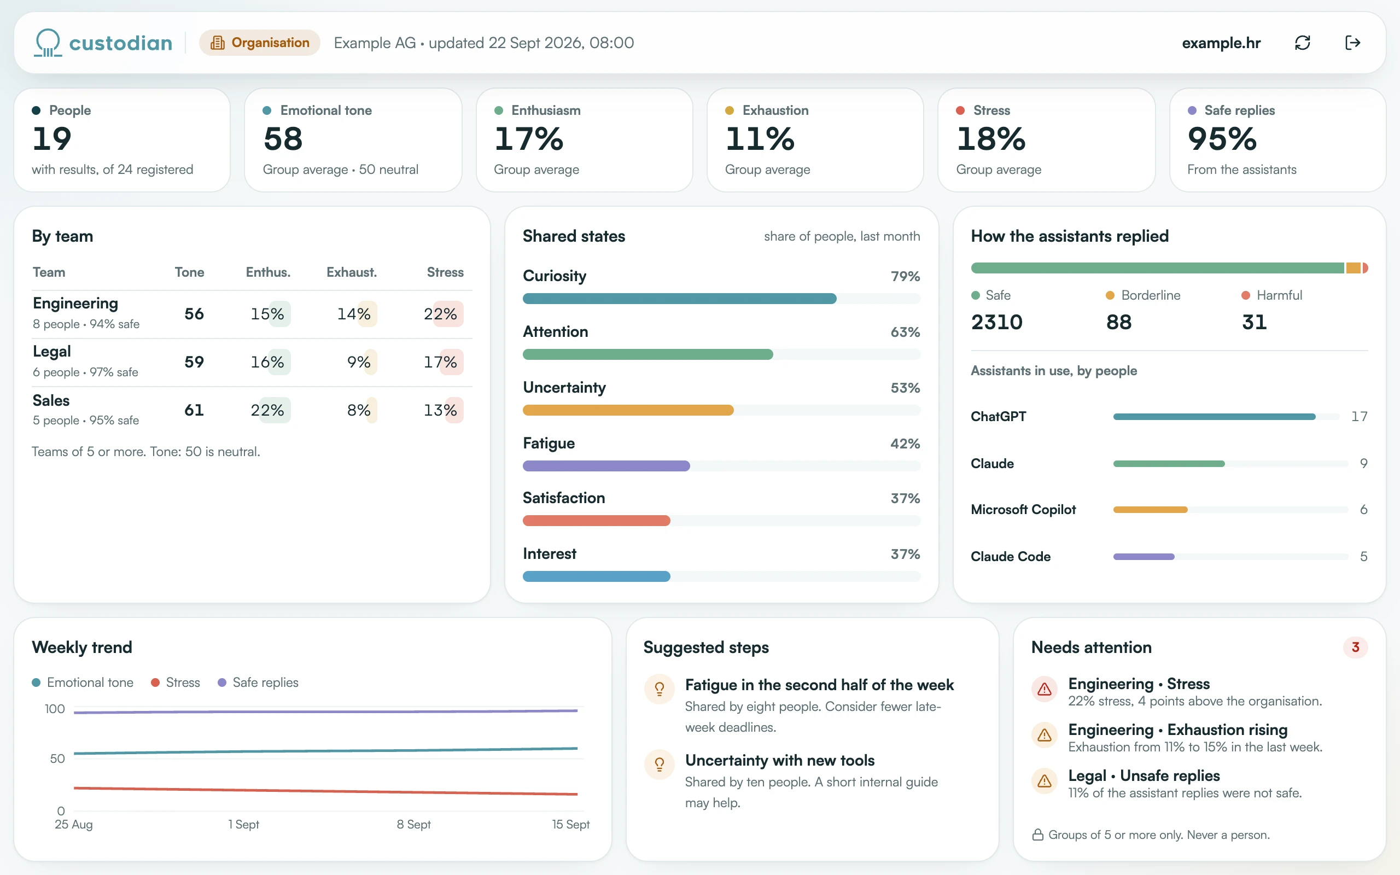The height and width of the screenshot is (875, 1400).
Task: Click the Curiosity progress bar
Action: [x=721, y=299]
